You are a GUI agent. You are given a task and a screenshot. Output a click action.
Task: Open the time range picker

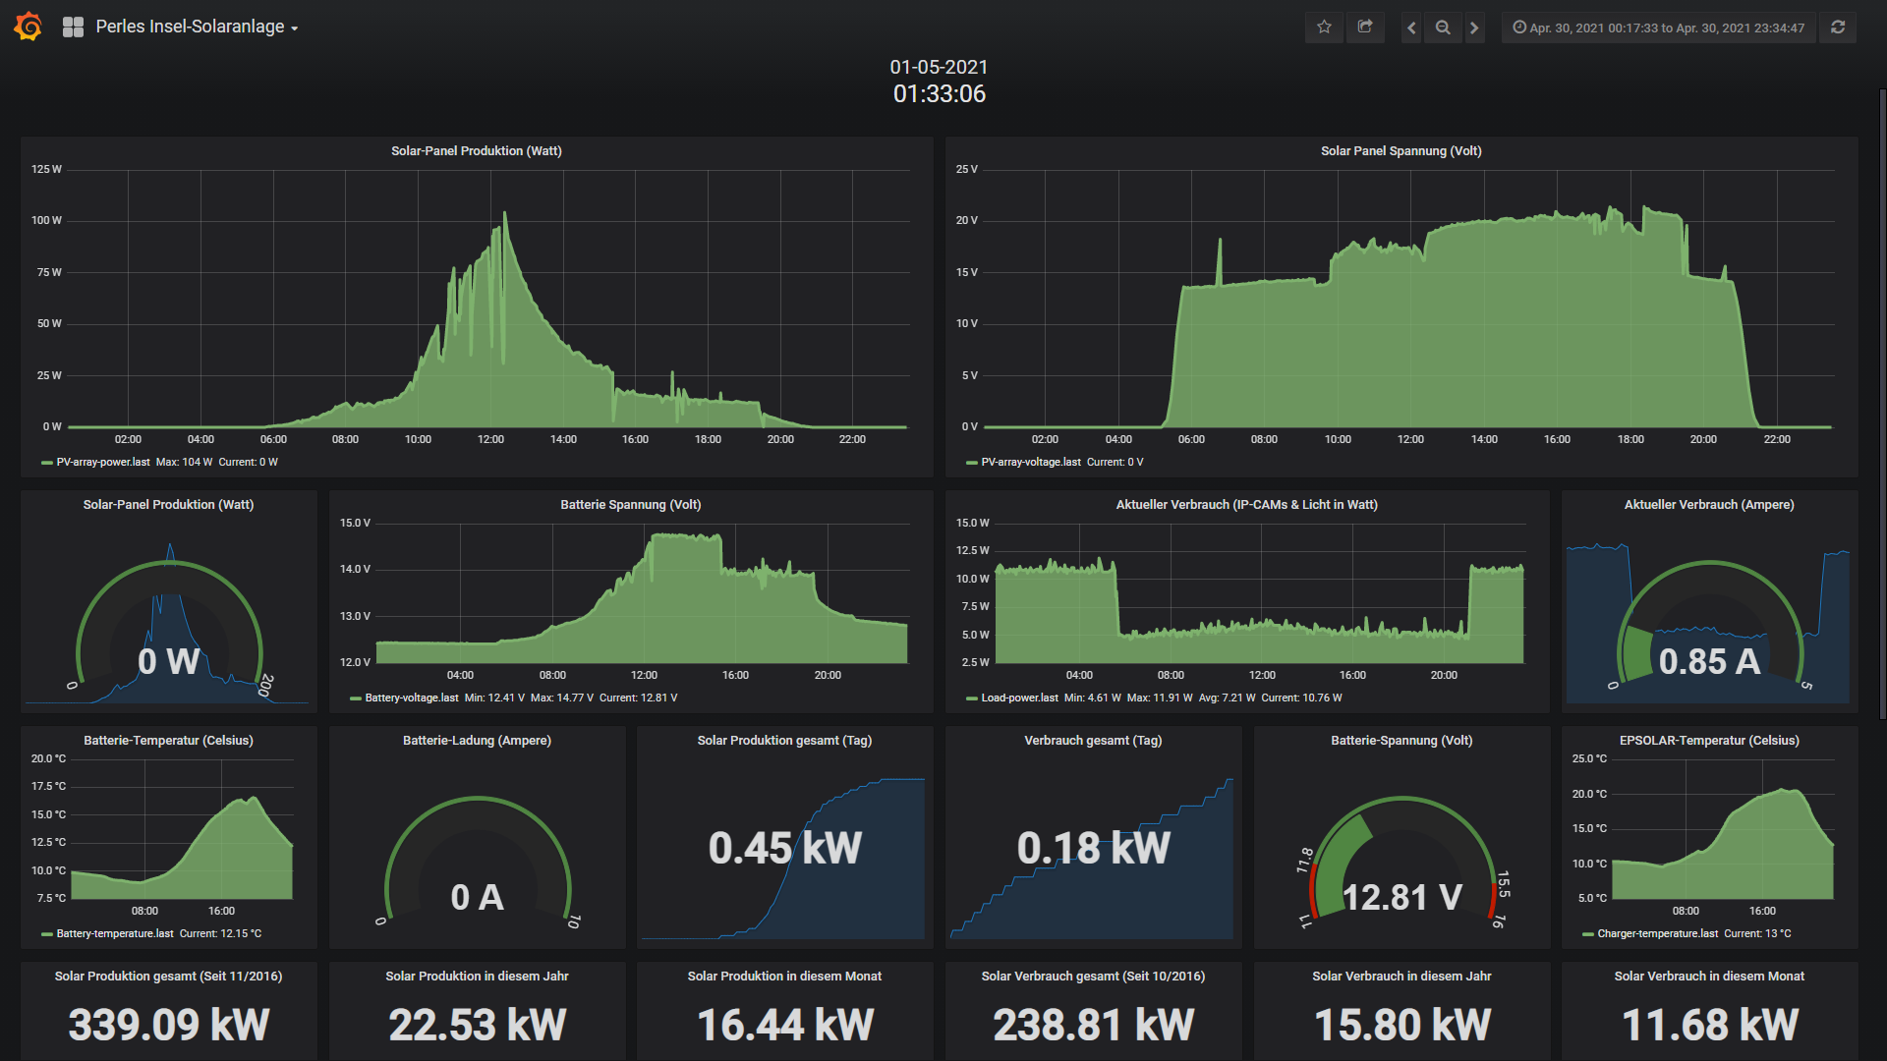click(x=1659, y=28)
